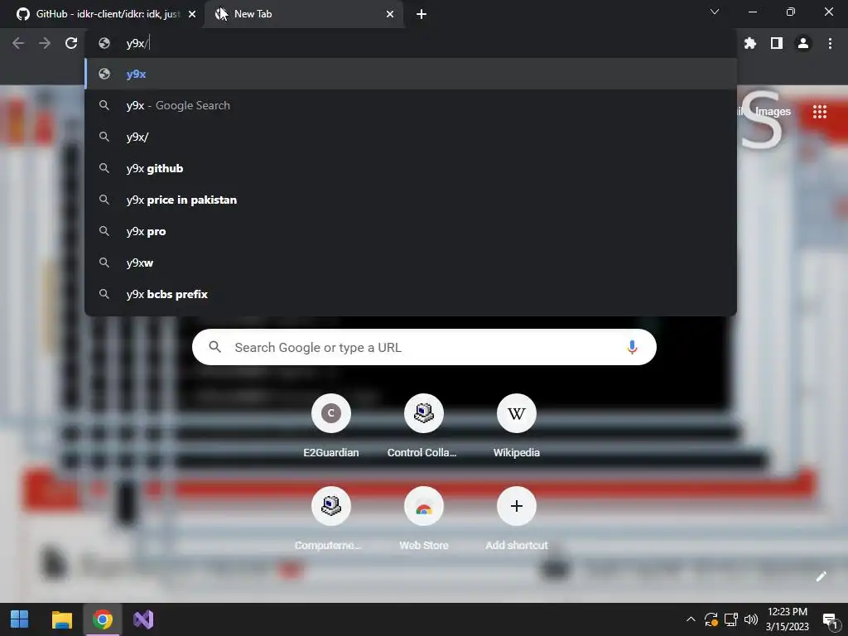
Task: Show hidden tray icons chevron
Action: click(x=691, y=619)
